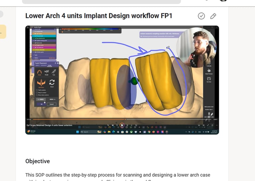Click the REDO button
This screenshot has height=181, width=255.
[52, 99]
